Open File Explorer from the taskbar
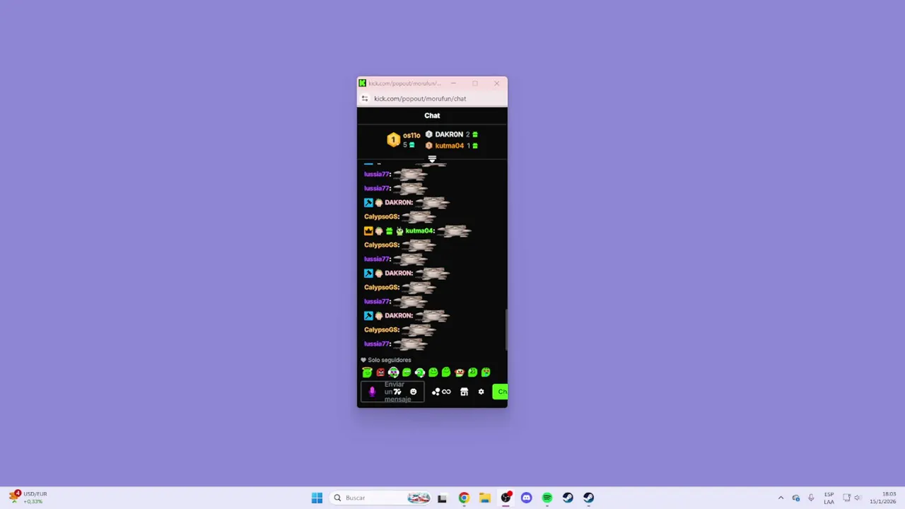This screenshot has height=509, width=905. point(484,498)
